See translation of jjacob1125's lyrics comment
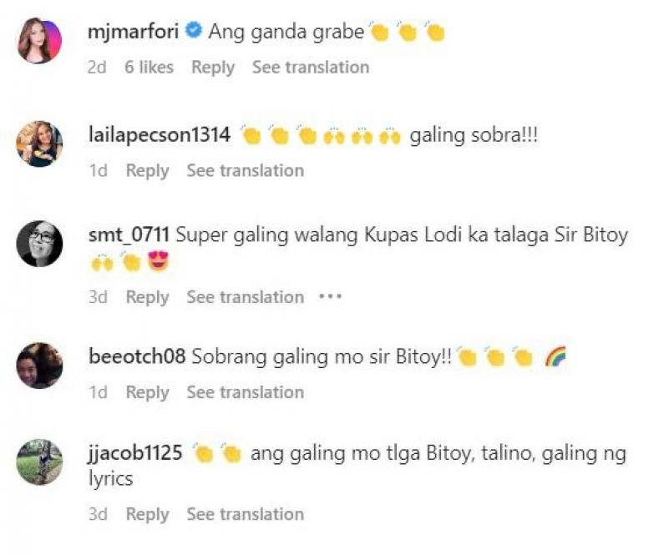Screen dimensions: 669x555 246,514
